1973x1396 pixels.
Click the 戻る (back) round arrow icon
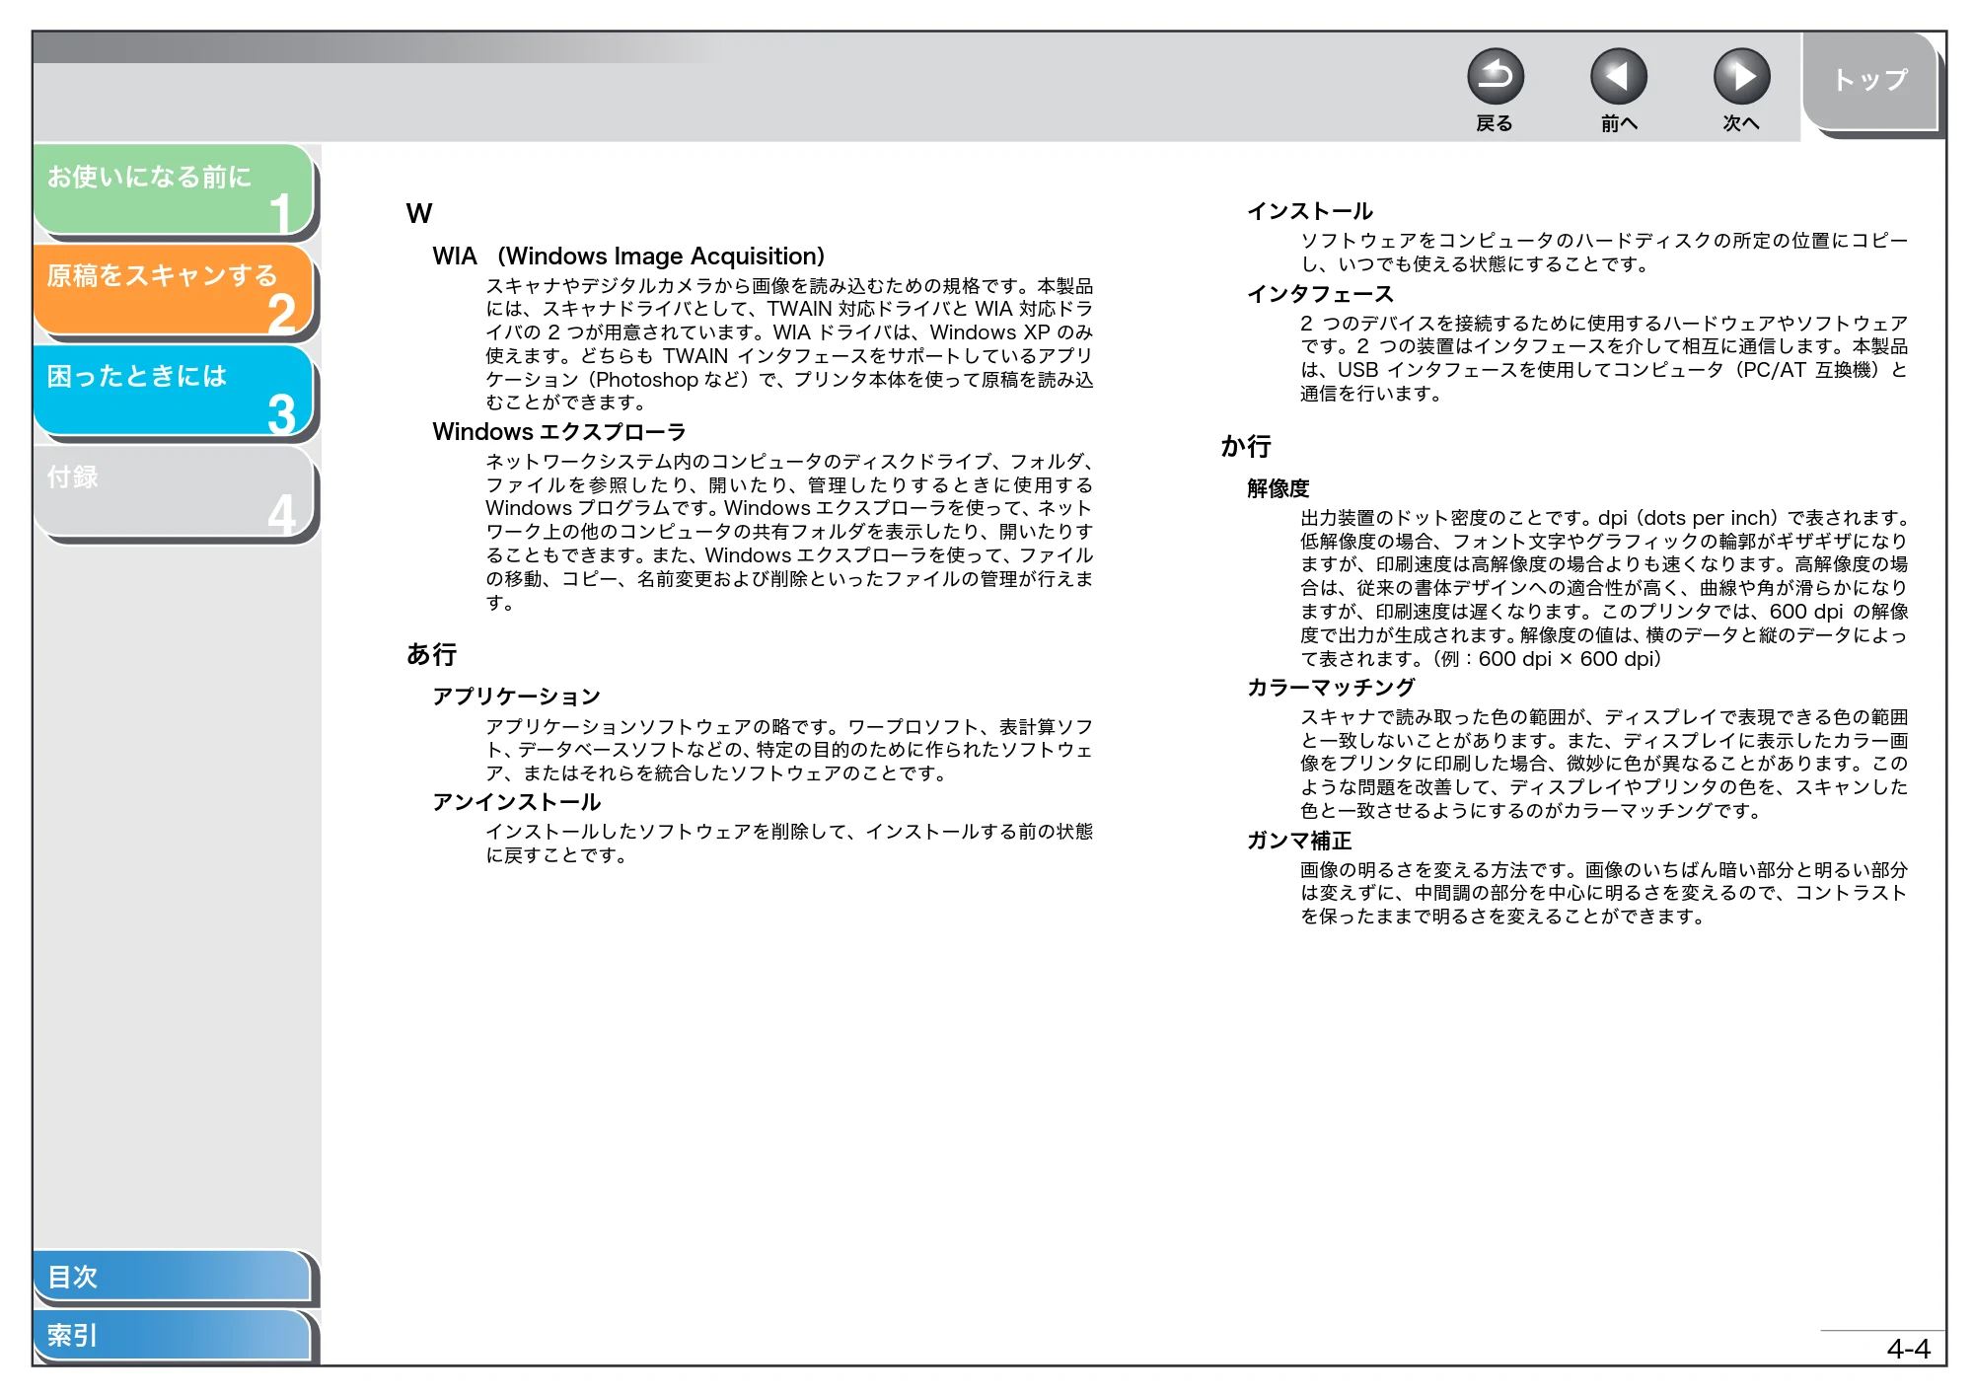point(1495,77)
